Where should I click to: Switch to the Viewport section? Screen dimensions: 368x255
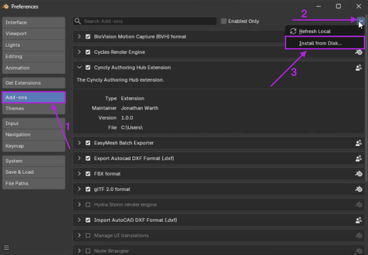34,34
